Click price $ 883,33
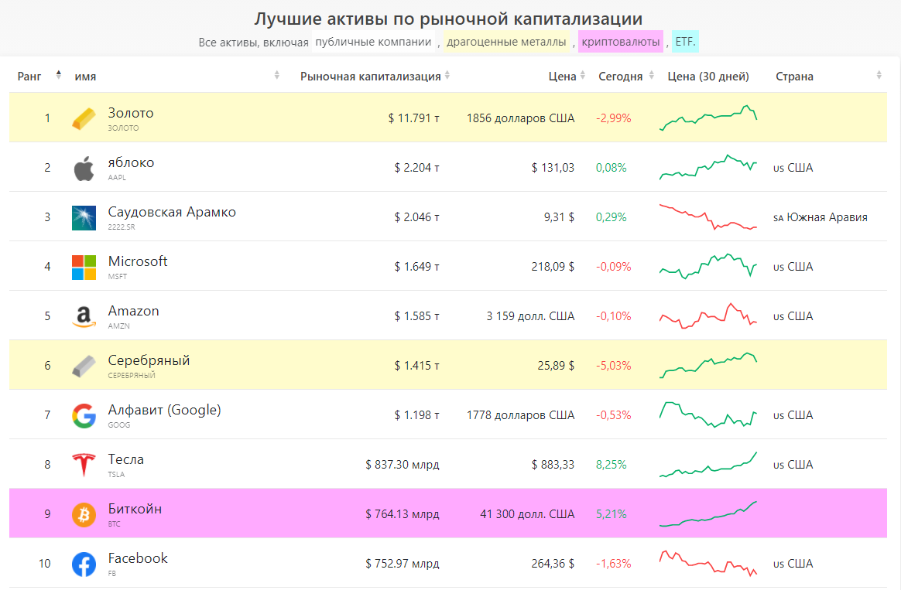This screenshot has width=901, height=590. coord(553,464)
